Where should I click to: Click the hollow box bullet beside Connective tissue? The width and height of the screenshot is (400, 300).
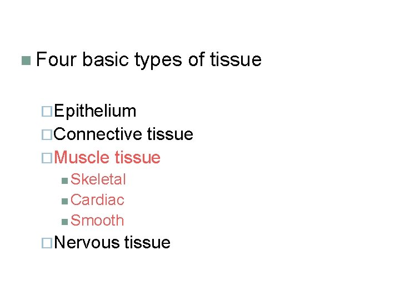pyautogui.click(x=48, y=135)
